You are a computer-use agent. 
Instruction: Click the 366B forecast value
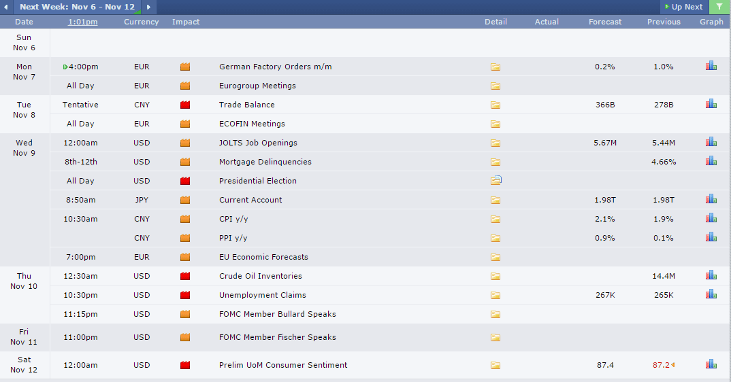pyautogui.click(x=605, y=105)
